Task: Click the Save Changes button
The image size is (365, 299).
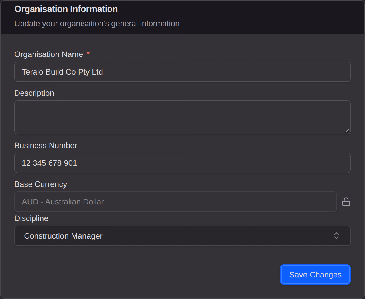Action: click(315, 275)
